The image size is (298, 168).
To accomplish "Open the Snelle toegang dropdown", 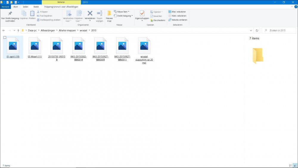I will pos(123,16).
